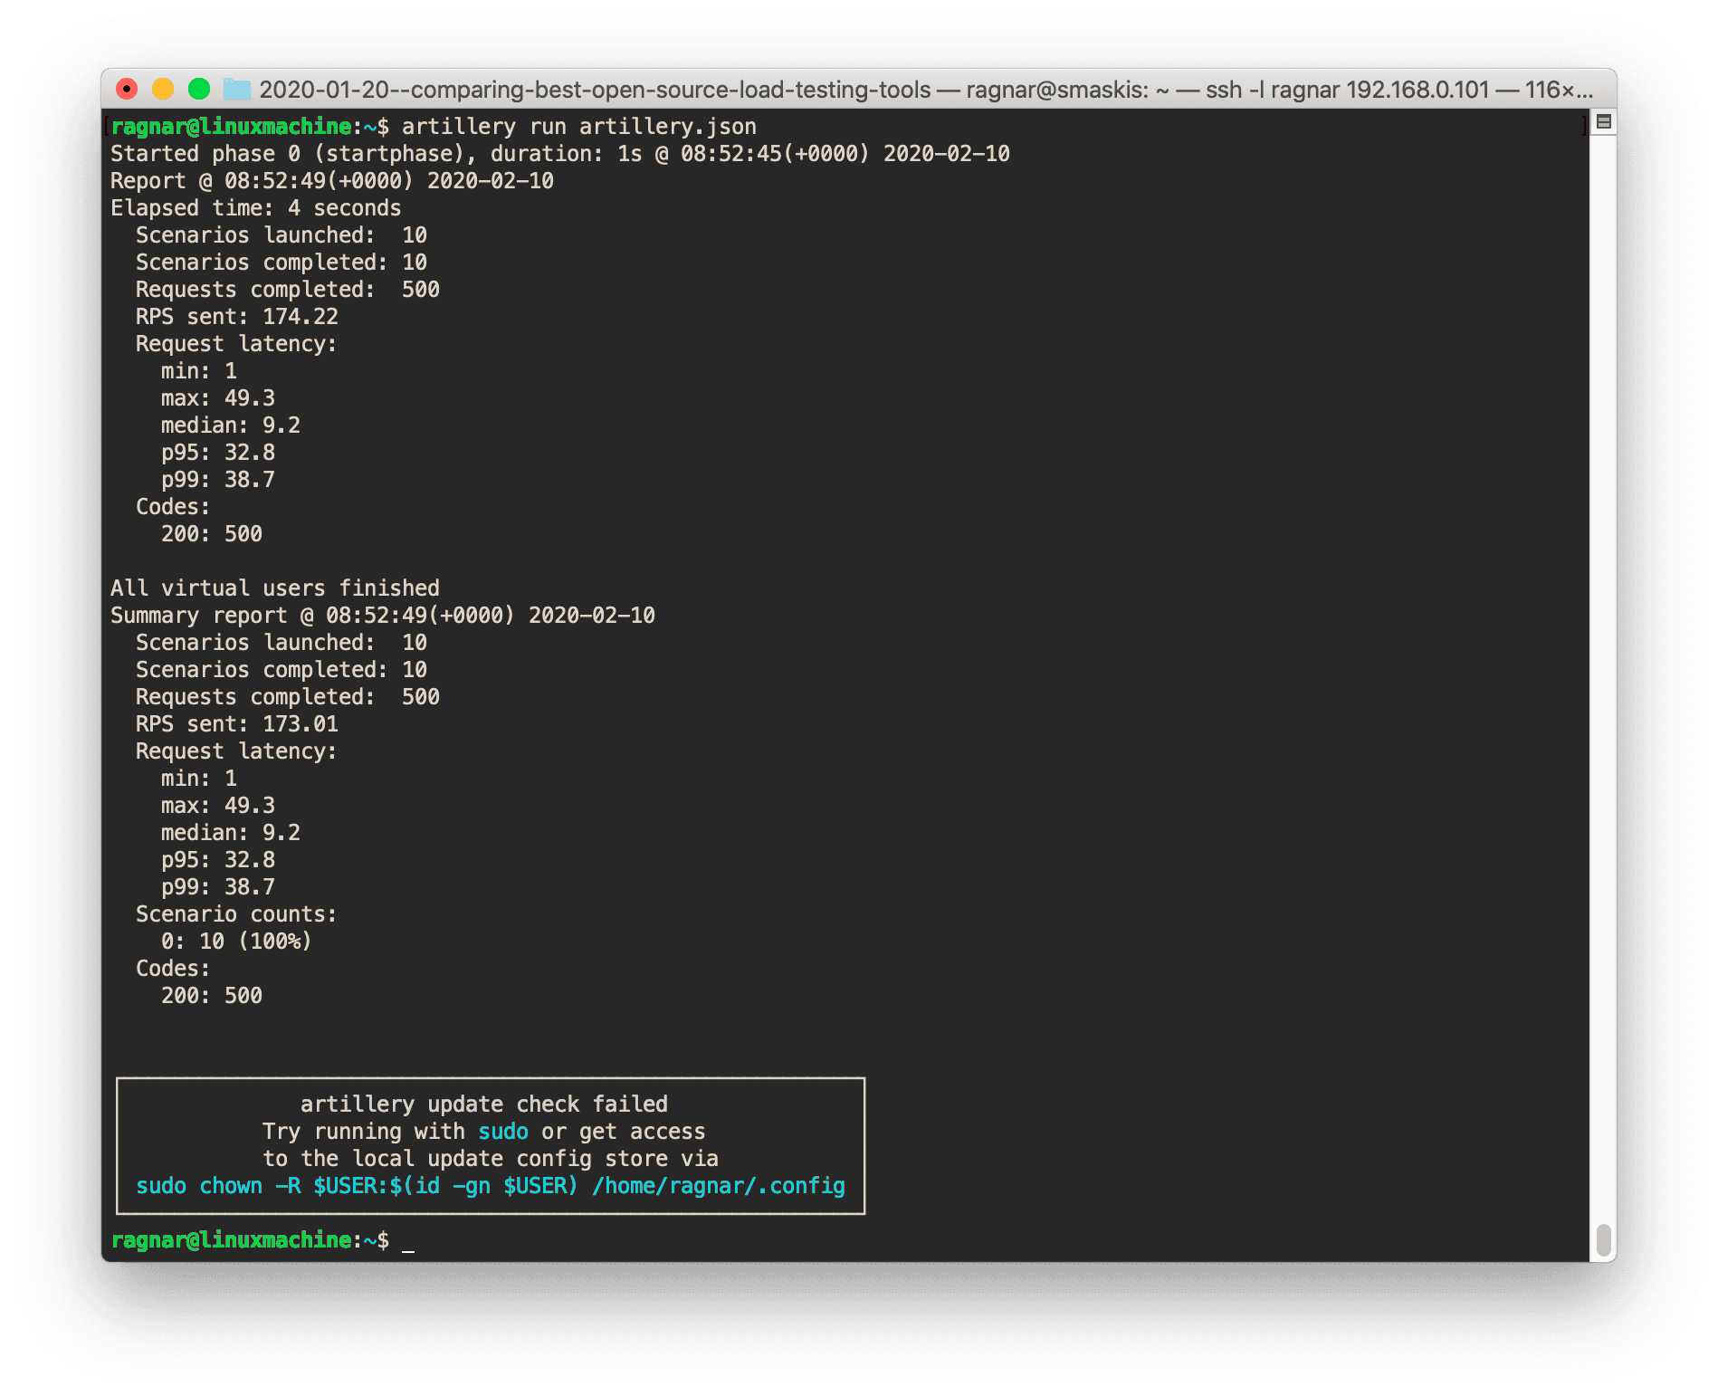Viewport: 1718px width, 1396px height.
Task: Click the 'Summary report @ 08:52:49' heading line
Action: pos(383,616)
